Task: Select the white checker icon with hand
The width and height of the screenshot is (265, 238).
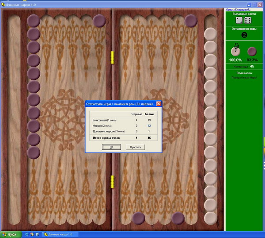Action: click(x=236, y=51)
